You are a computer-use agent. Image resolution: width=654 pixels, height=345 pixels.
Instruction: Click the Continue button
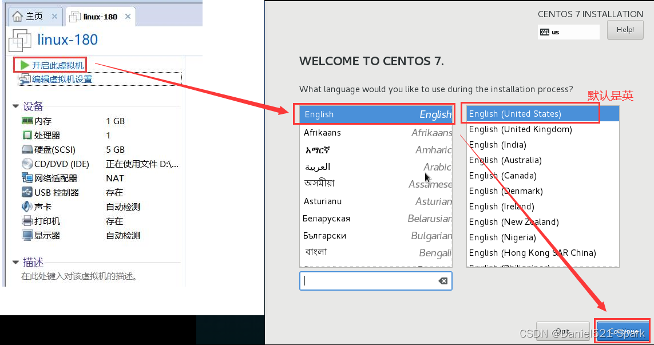point(623,331)
